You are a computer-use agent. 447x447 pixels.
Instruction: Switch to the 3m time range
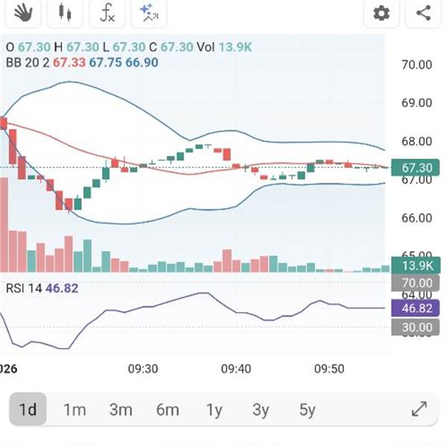[121, 410]
